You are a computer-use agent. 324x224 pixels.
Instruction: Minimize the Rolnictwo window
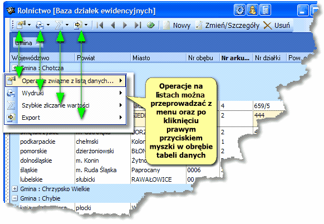pos(303,11)
